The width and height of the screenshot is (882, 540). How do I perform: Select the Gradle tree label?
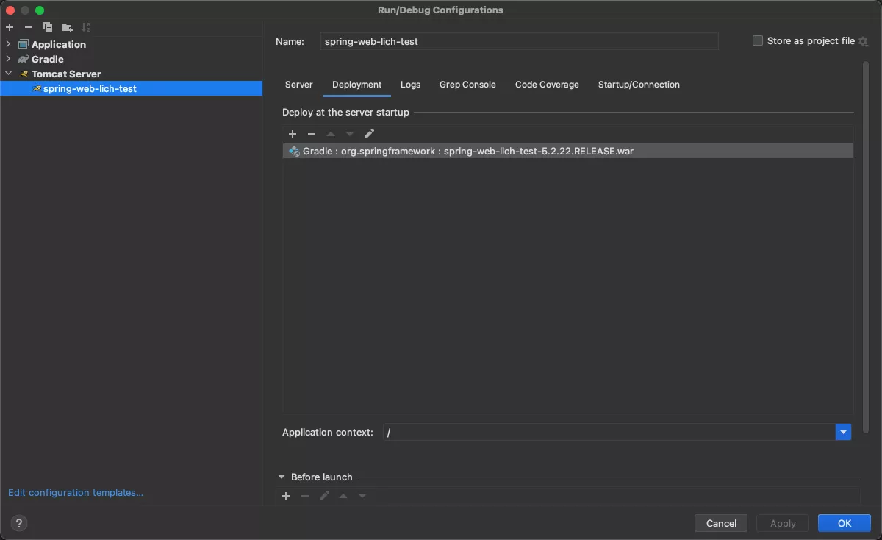pyautogui.click(x=48, y=59)
